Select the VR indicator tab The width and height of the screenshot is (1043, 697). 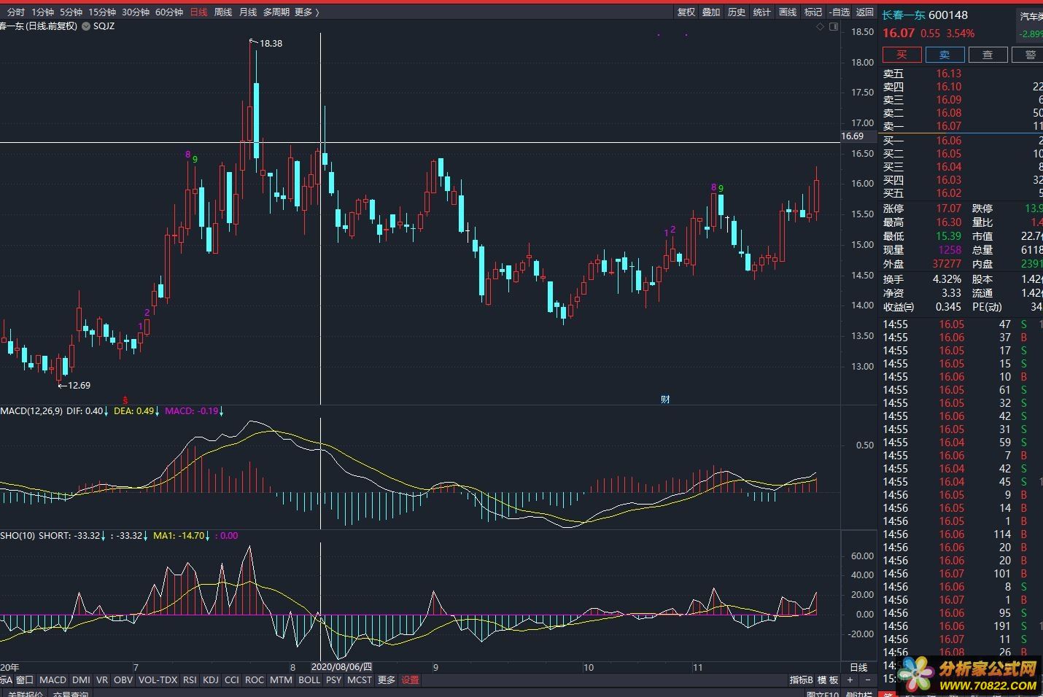[x=102, y=680]
